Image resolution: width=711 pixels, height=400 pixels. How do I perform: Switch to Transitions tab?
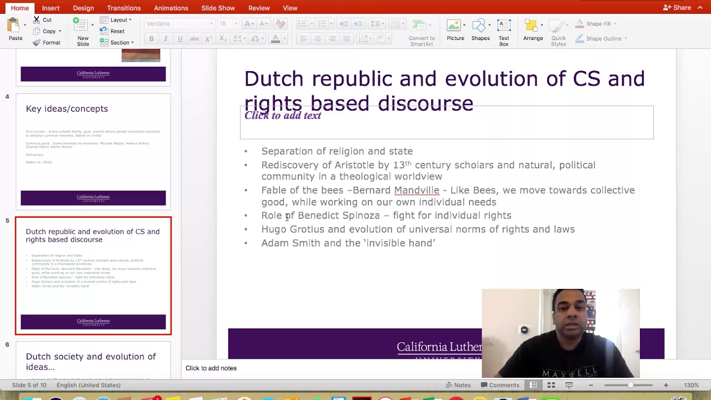[124, 8]
